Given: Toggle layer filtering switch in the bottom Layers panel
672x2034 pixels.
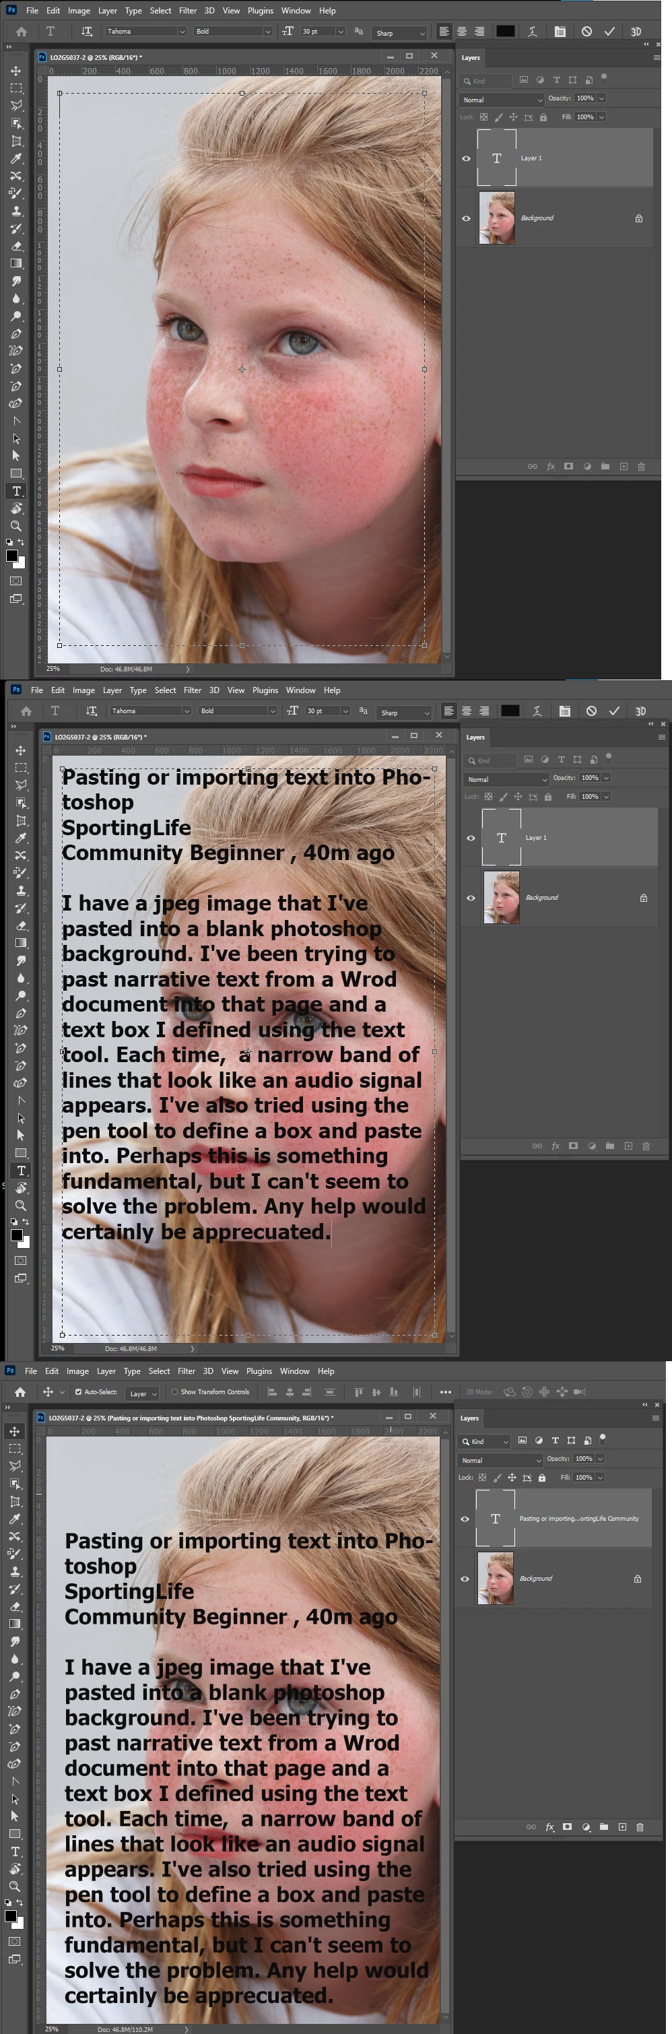Looking at the screenshot, I should [603, 1438].
